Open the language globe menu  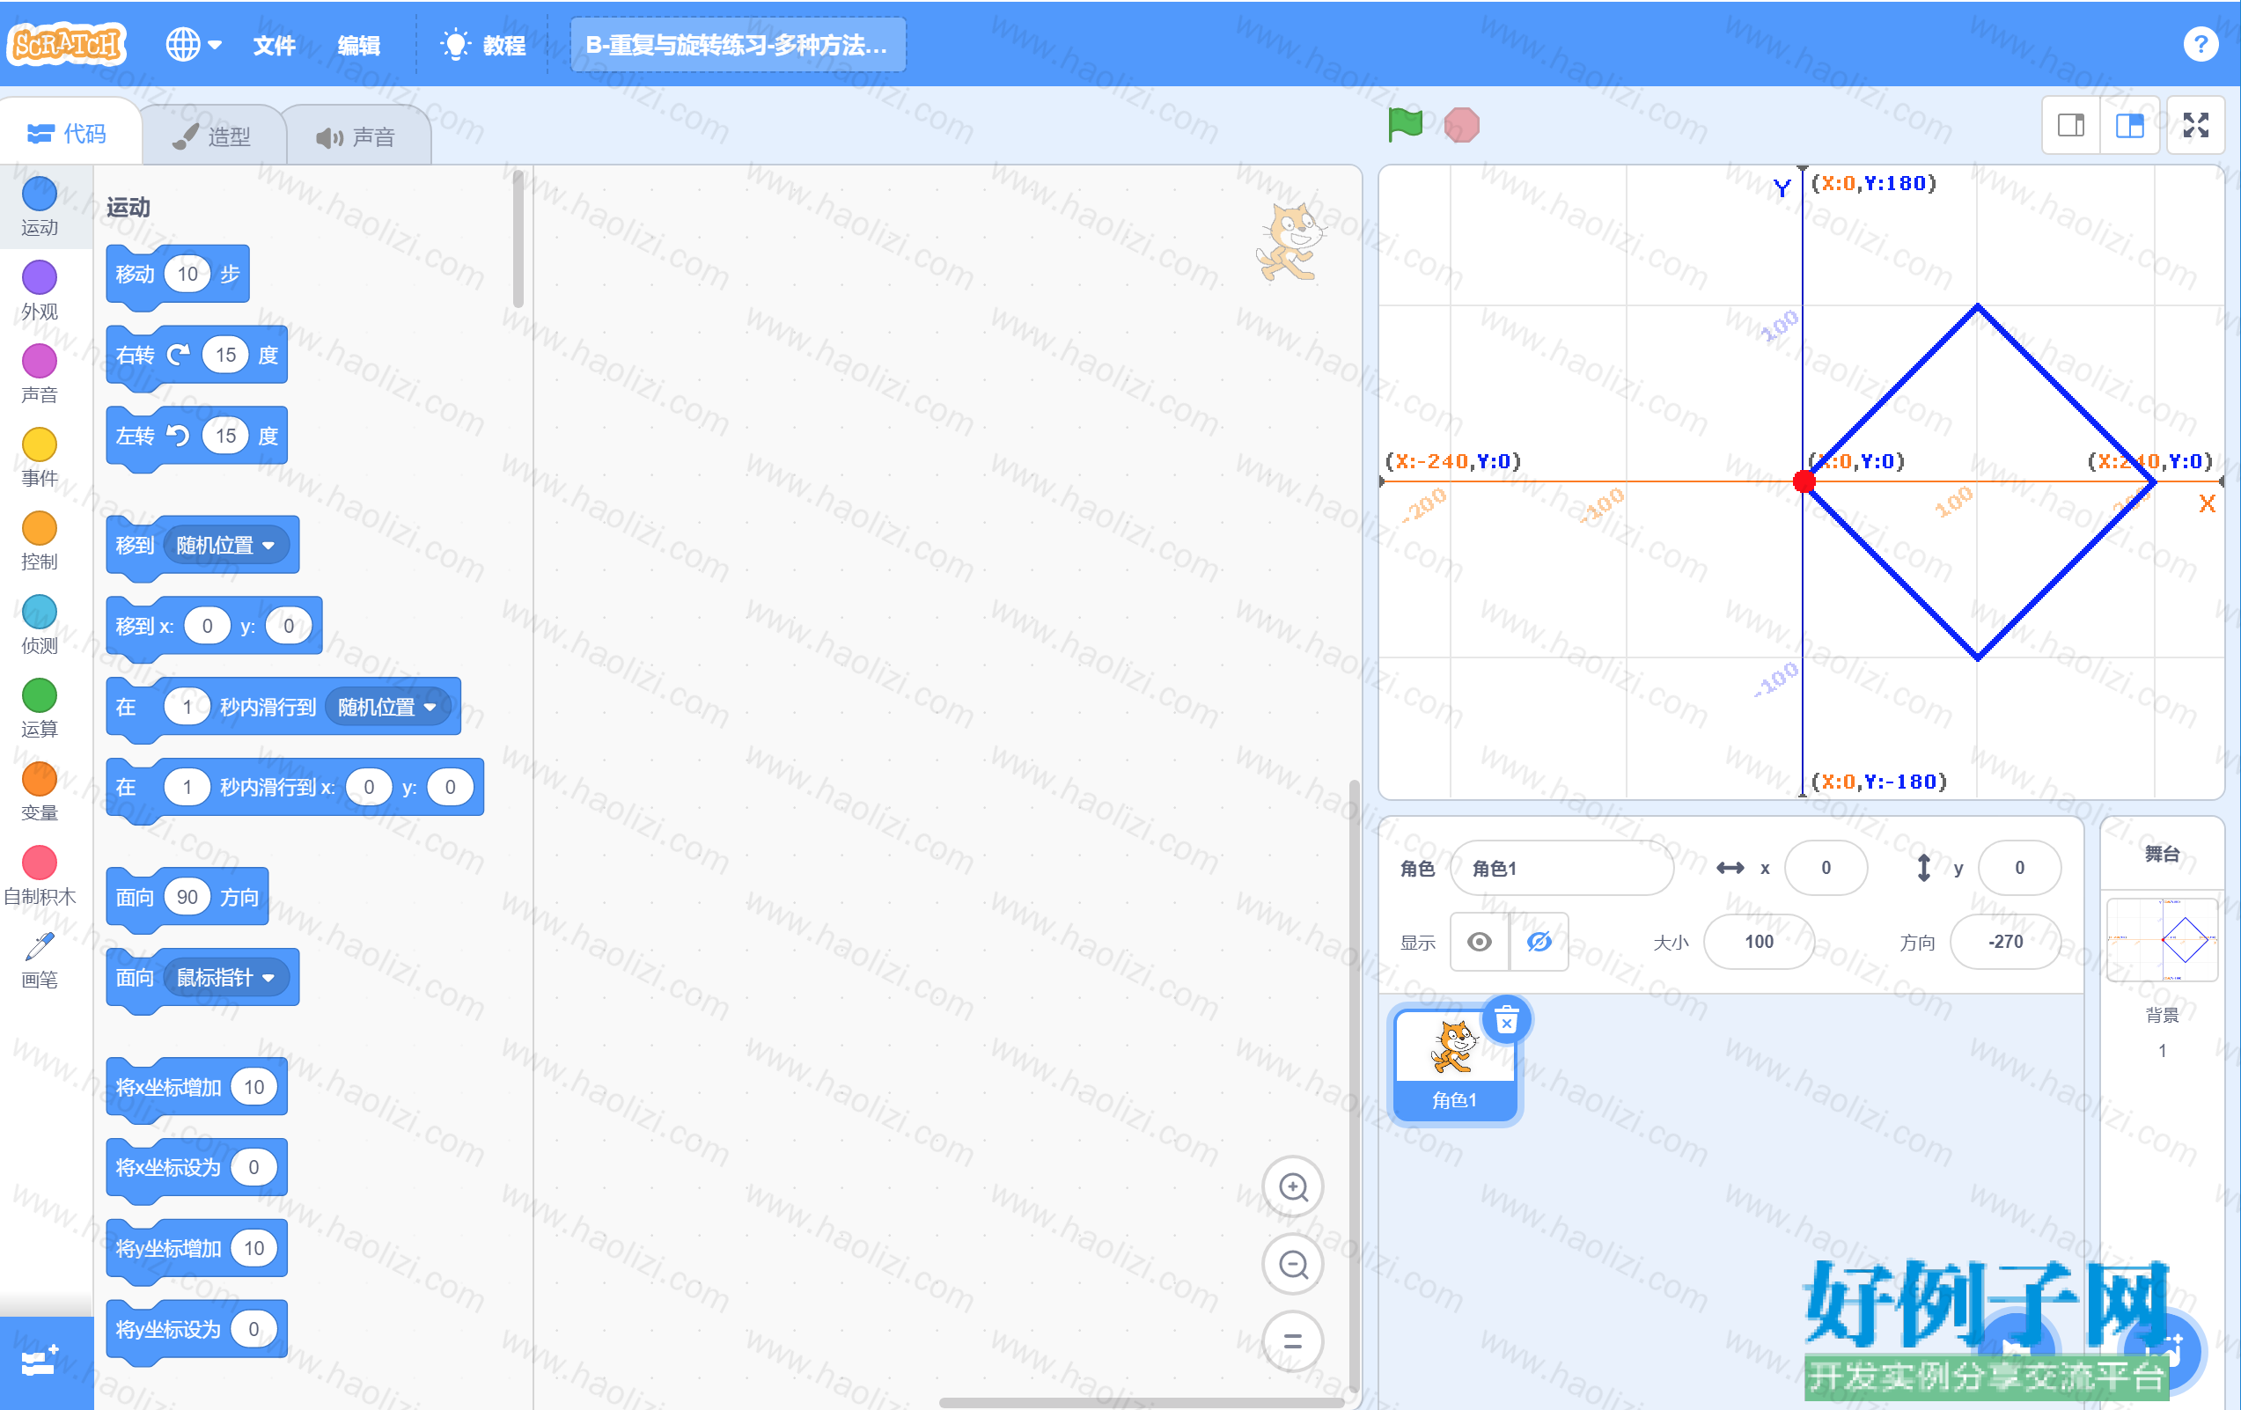(x=193, y=44)
